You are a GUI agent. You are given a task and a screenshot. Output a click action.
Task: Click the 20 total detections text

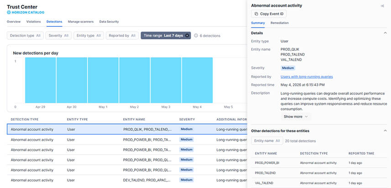(x=300, y=141)
